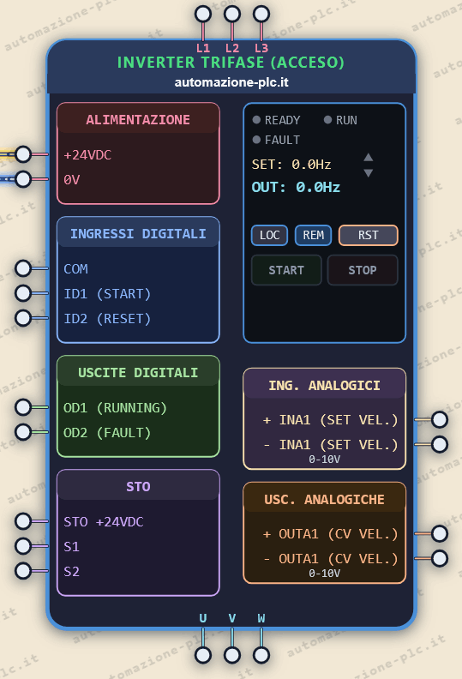Image resolution: width=462 pixels, height=679 pixels.
Task: Switch to LOC control mode
Action: [269, 235]
